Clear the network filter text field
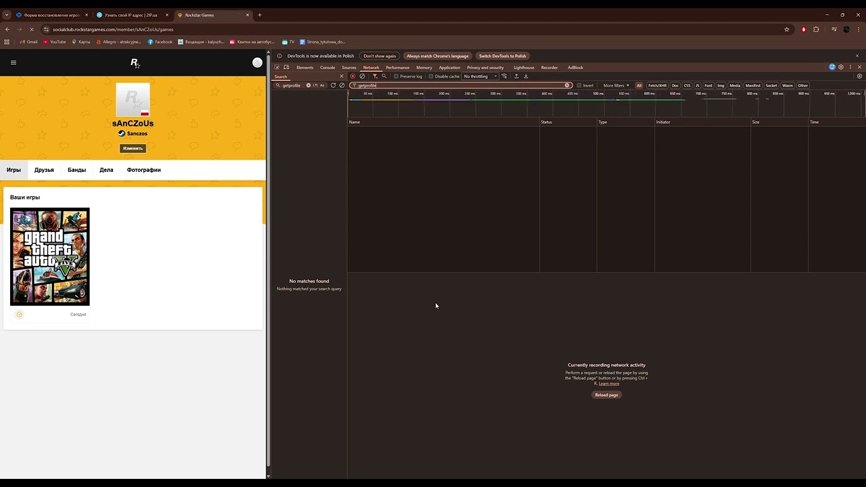Screen dimensions: 866x487 point(567,85)
